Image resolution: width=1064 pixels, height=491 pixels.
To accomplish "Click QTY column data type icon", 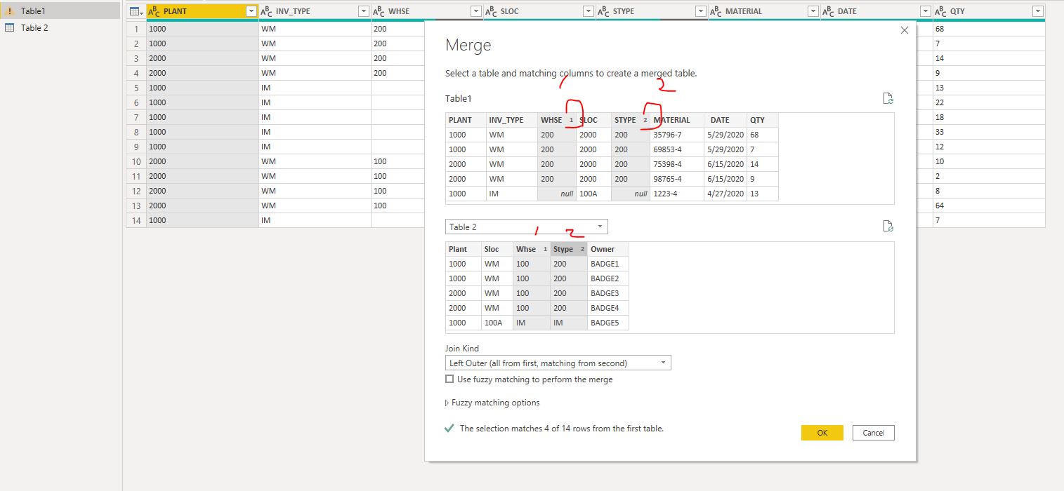I will click(x=941, y=11).
